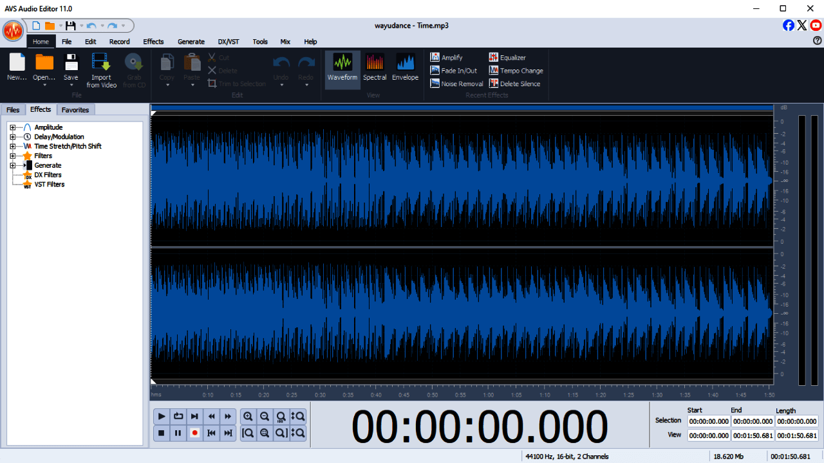Click the loop playback icon
824x463 pixels.
(178, 416)
